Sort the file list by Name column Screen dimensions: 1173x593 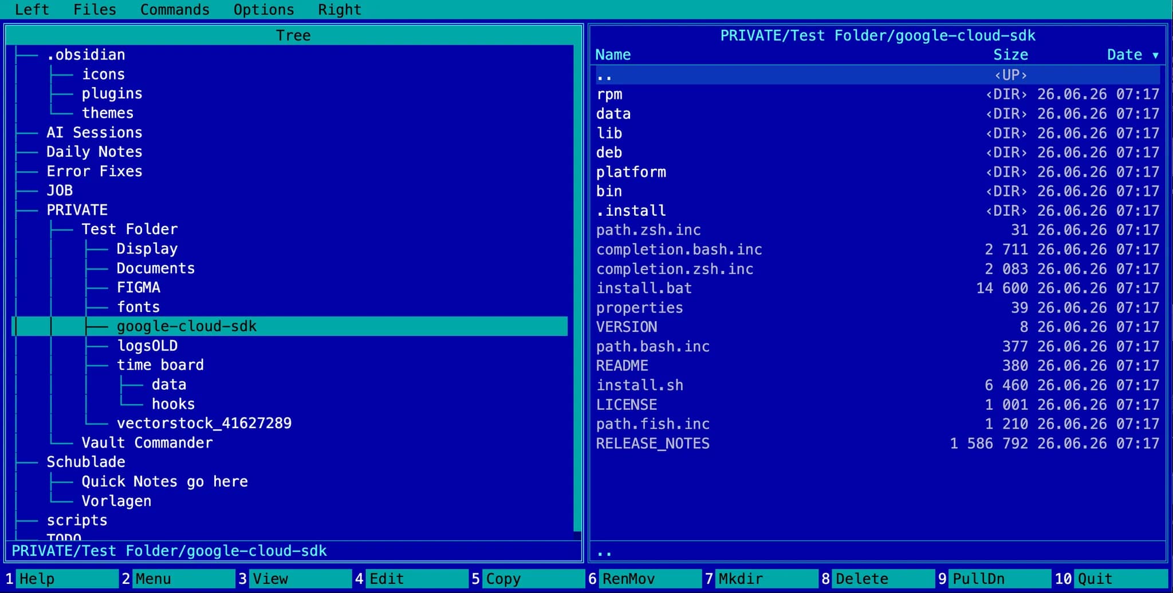pyautogui.click(x=613, y=55)
